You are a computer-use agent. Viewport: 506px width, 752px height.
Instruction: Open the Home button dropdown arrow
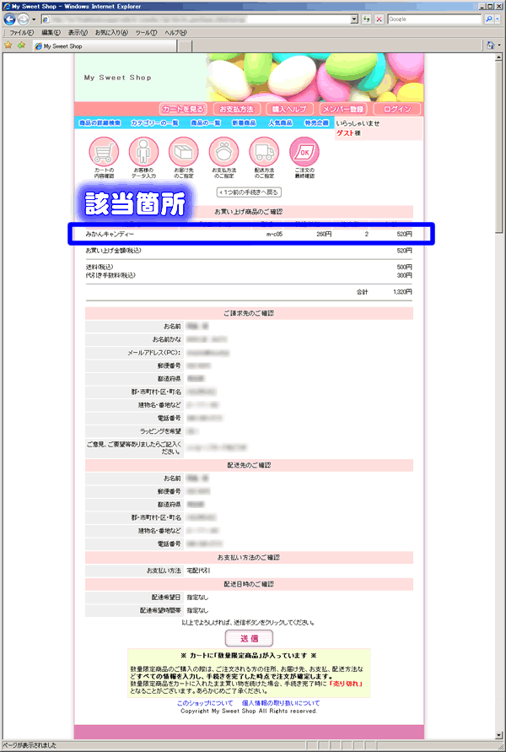498,46
